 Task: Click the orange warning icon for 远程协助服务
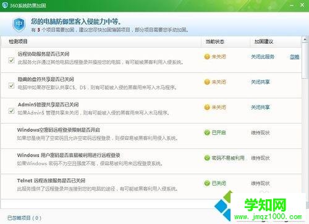pyautogui.click(x=207, y=56)
